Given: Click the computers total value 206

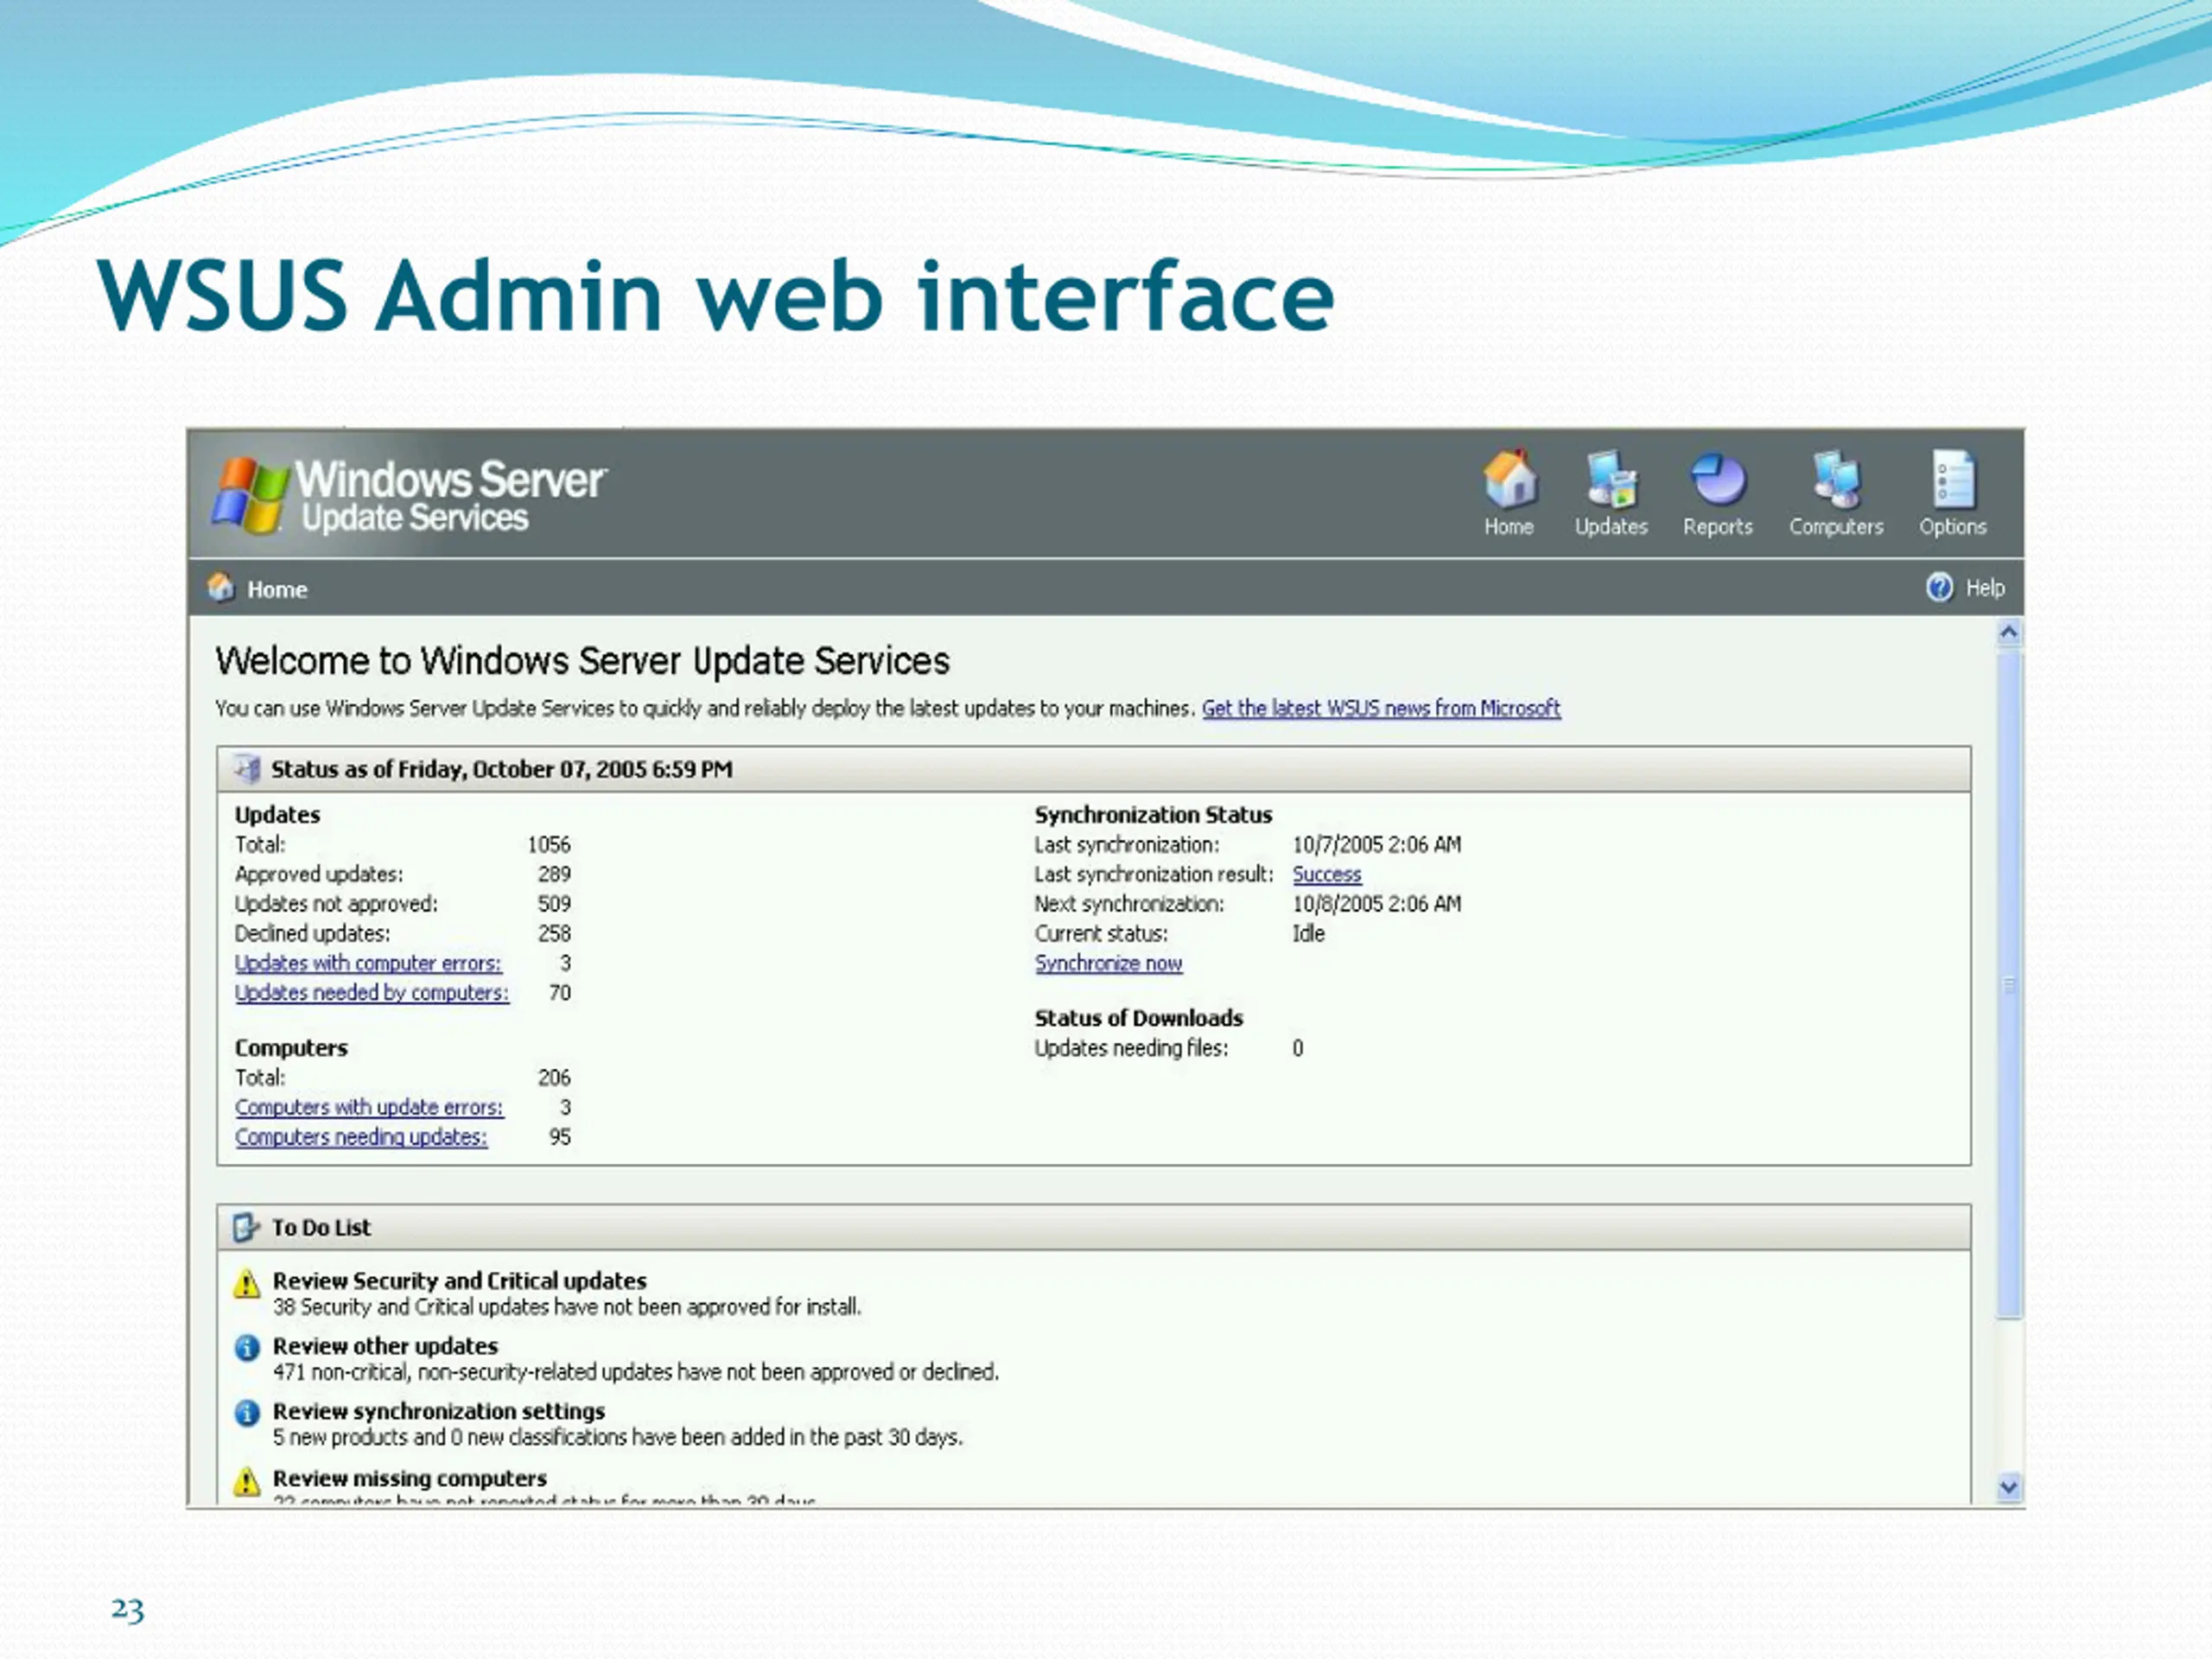Looking at the screenshot, I should [x=554, y=1078].
